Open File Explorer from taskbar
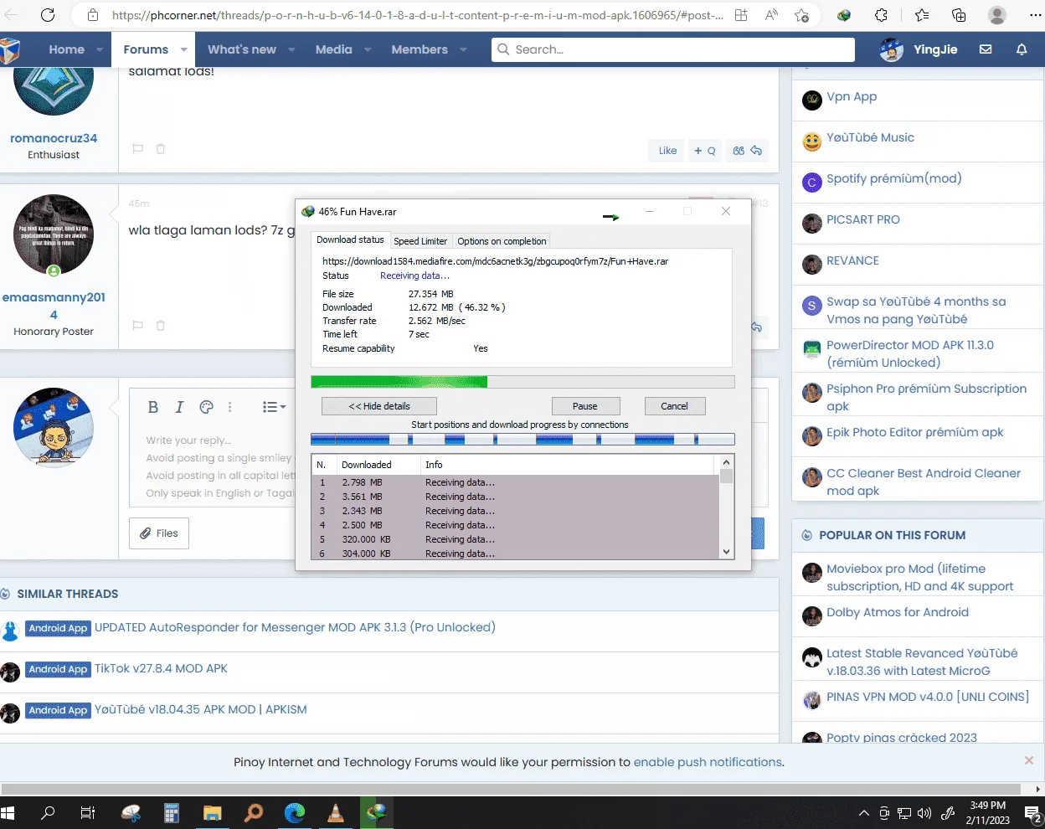The height and width of the screenshot is (829, 1045). (x=213, y=812)
